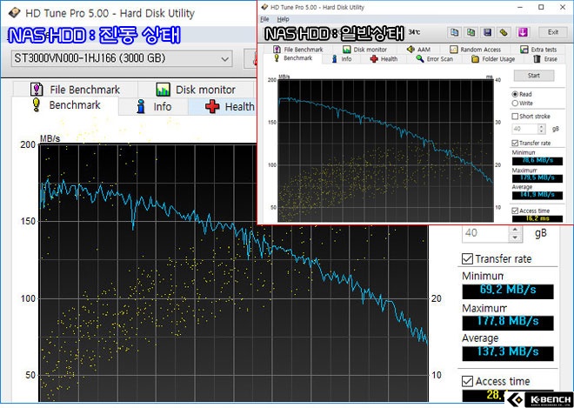The width and height of the screenshot is (574, 408).
Task: Open Info tab in large window
Action: [154, 107]
